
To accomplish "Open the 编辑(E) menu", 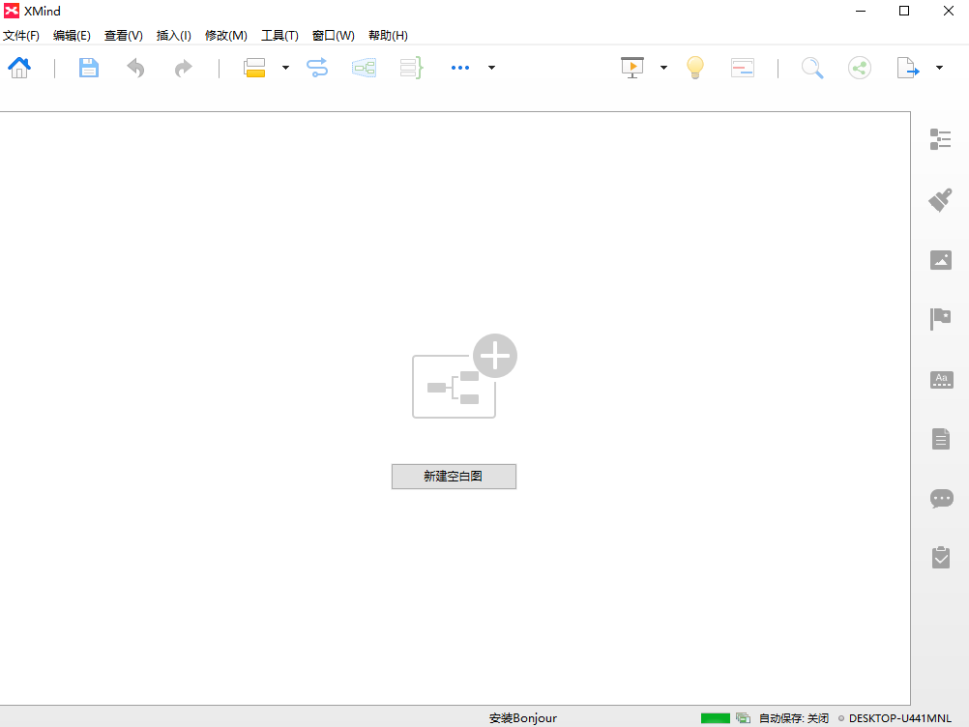I will [72, 35].
